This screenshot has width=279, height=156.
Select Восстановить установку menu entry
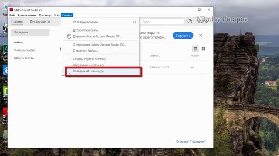pos(101,65)
